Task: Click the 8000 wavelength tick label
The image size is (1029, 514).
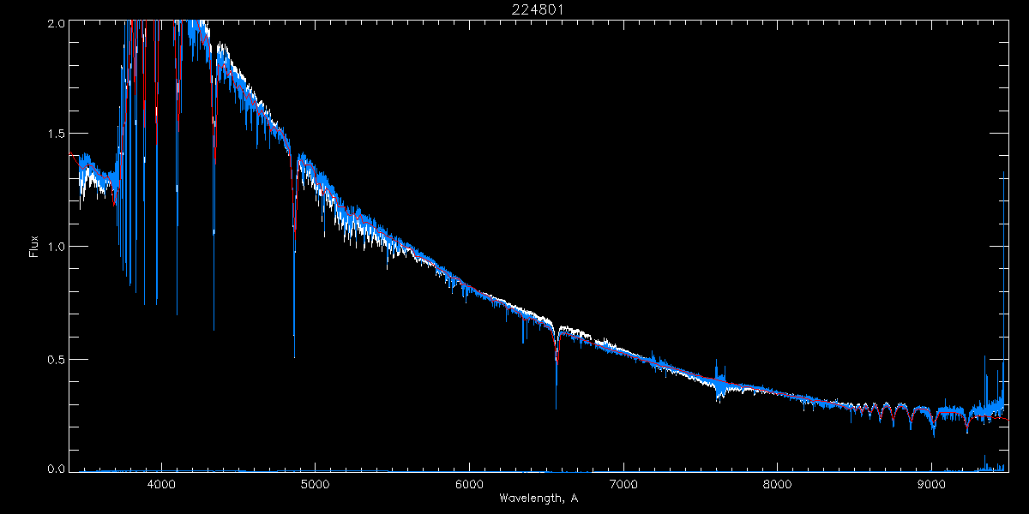Action: tap(778, 484)
